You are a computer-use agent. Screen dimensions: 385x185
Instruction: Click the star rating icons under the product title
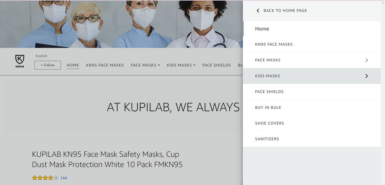pyautogui.click(x=45, y=178)
